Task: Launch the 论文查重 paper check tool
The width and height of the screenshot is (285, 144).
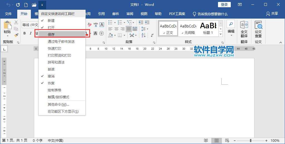Action: [258, 29]
